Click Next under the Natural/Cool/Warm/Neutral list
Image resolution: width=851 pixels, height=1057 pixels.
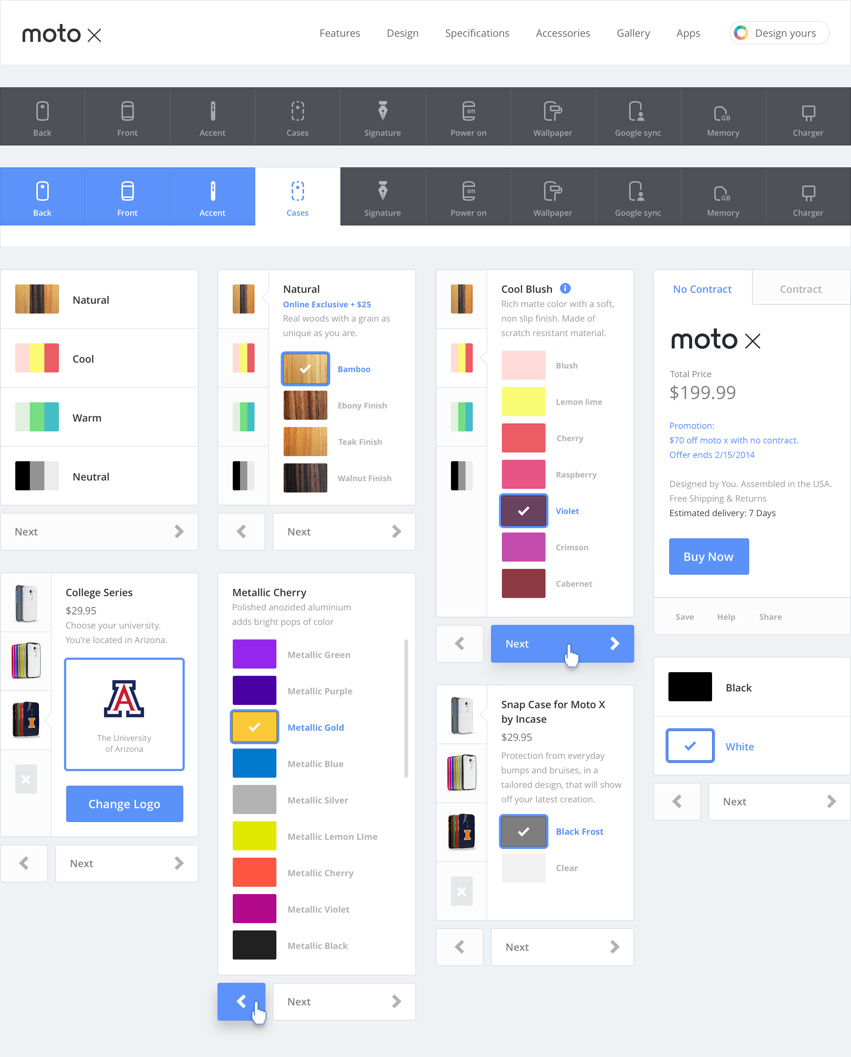point(99,532)
